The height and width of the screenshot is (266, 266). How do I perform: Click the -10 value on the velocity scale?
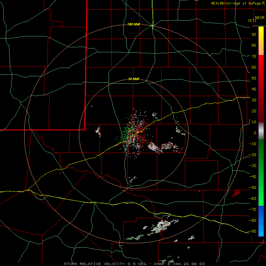253,144
